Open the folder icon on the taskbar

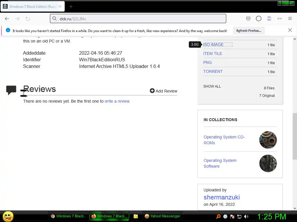pyautogui.click(x=136, y=216)
